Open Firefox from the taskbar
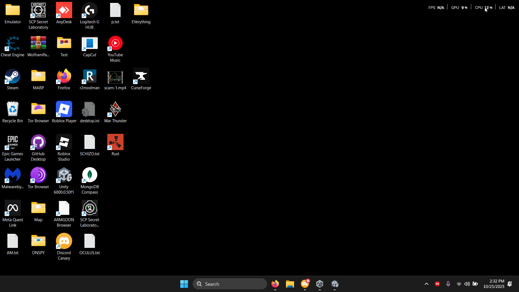519x292 pixels. point(275,284)
